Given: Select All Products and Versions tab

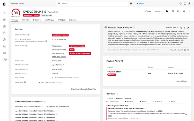Looking at the screenshot, I should click(58, 107).
